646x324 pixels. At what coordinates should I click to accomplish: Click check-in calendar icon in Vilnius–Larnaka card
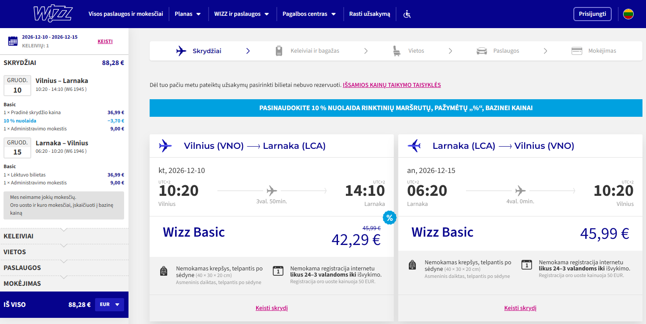click(278, 270)
